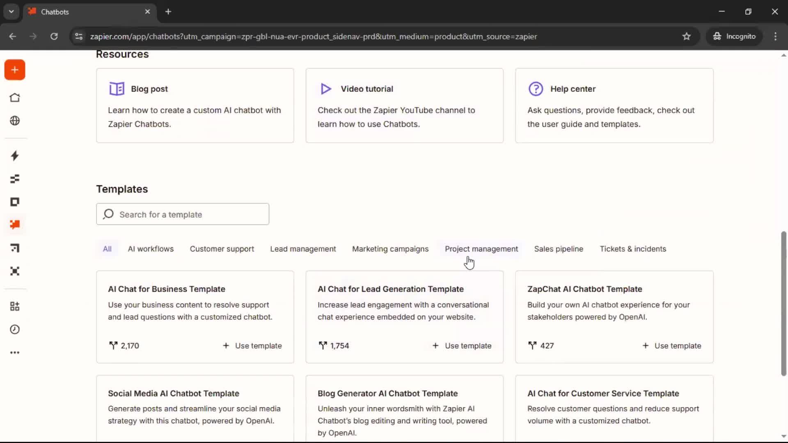Use template for AI Chat for Business

252,346
